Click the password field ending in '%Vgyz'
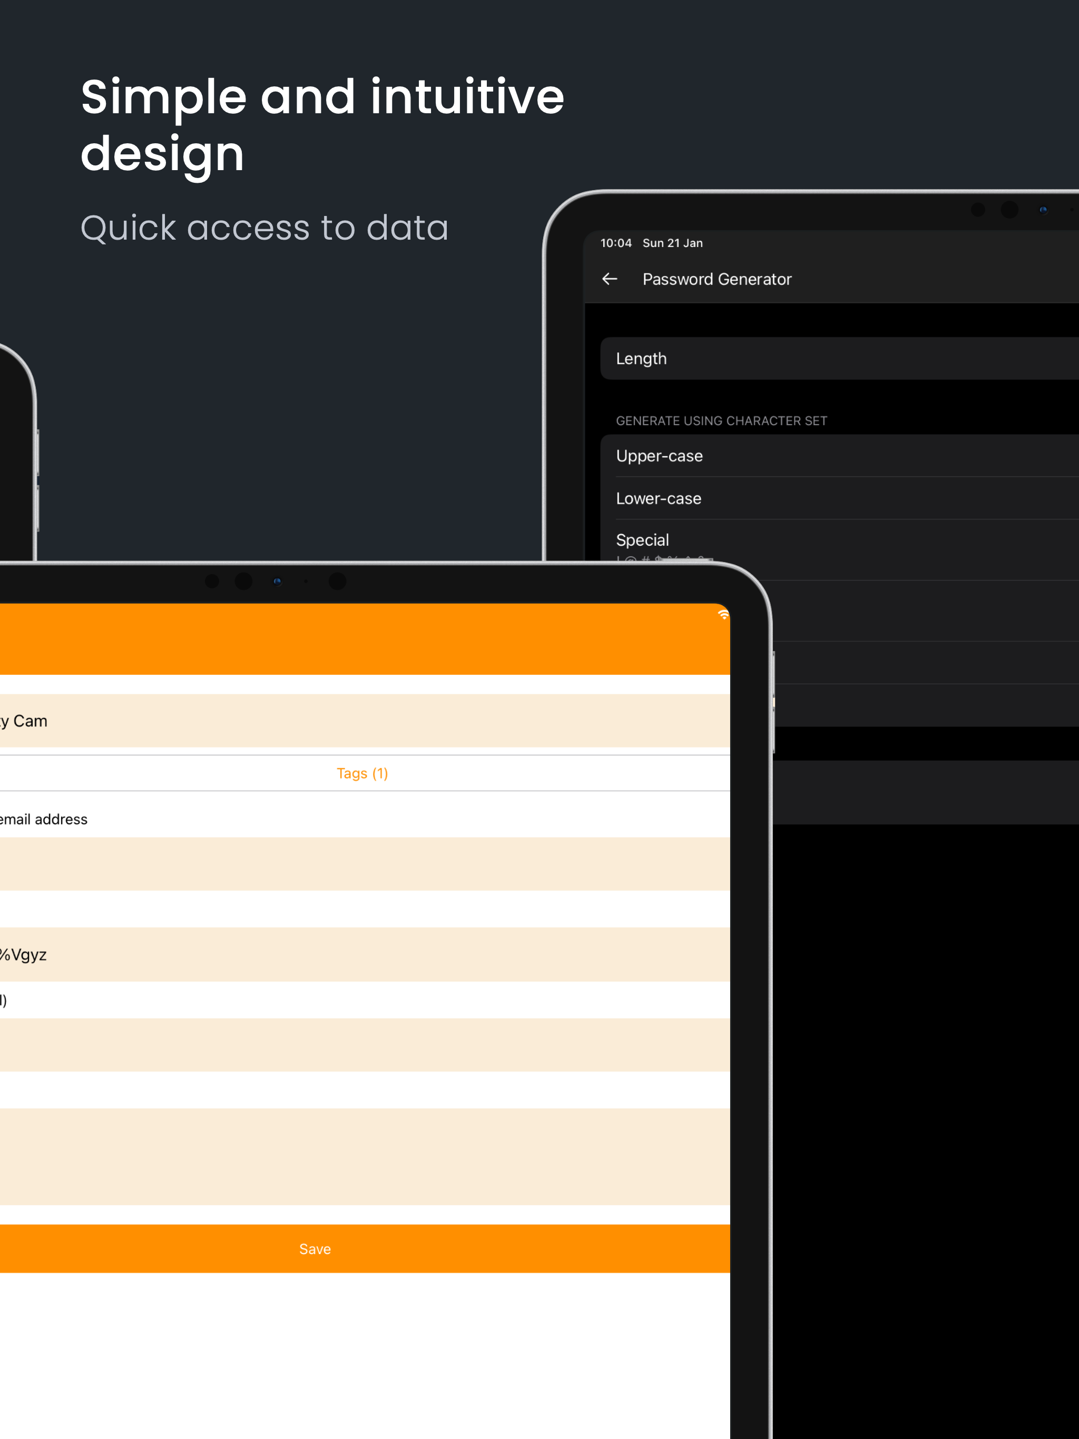 click(365, 954)
